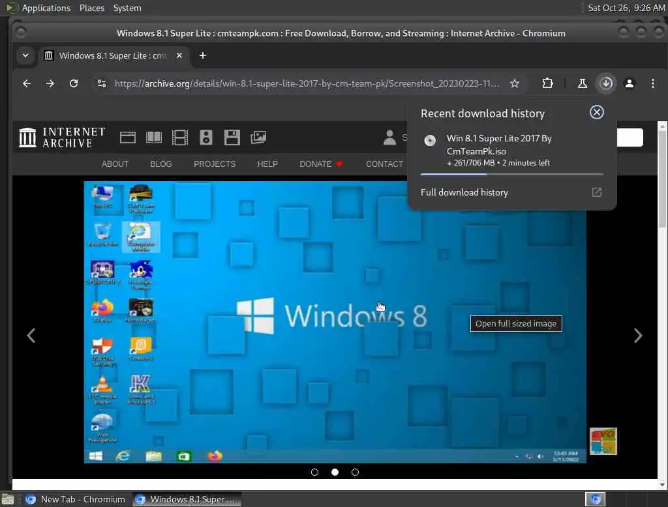Go forward in browser history
The height and width of the screenshot is (507, 668).
click(x=50, y=83)
